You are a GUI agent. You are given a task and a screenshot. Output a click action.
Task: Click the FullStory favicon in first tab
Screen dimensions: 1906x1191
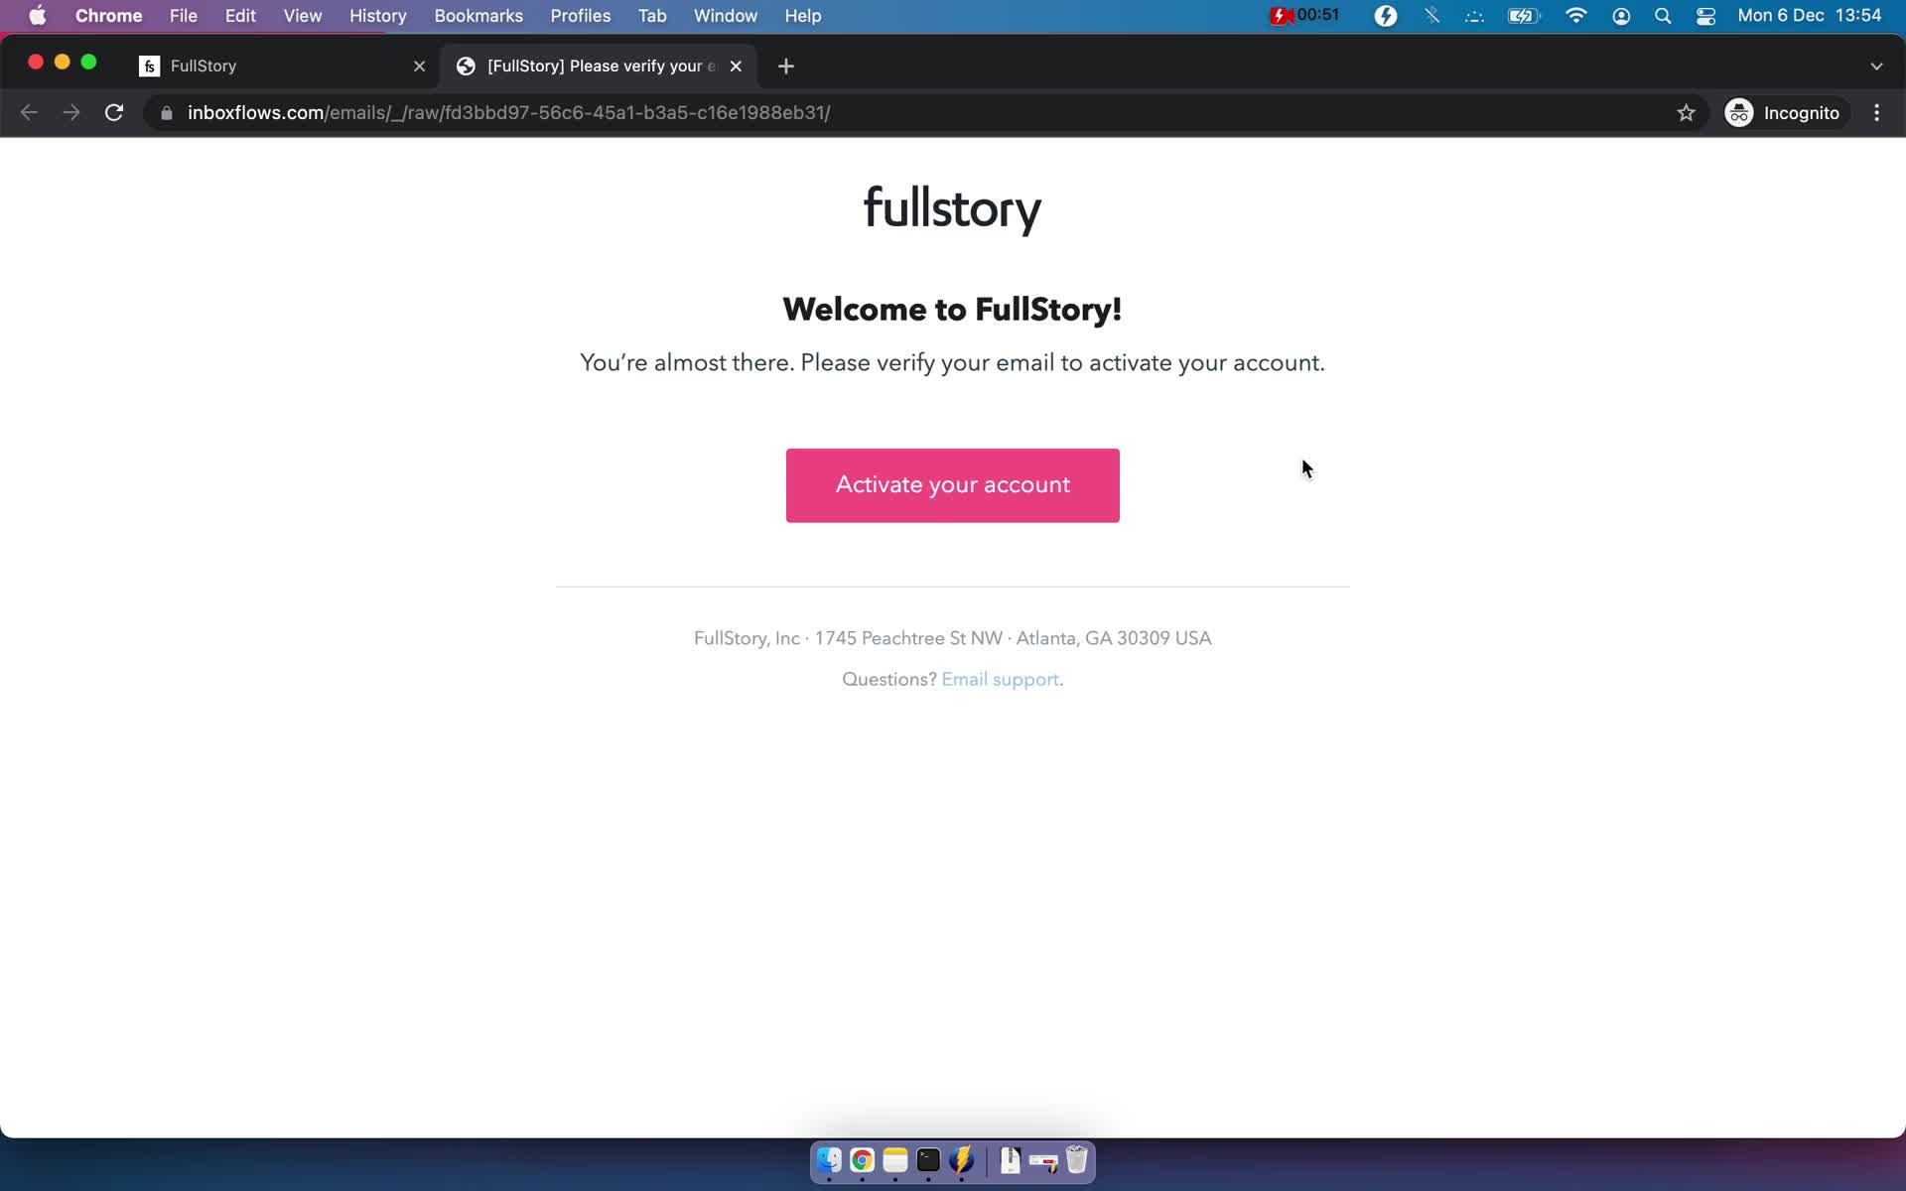pos(151,66)
